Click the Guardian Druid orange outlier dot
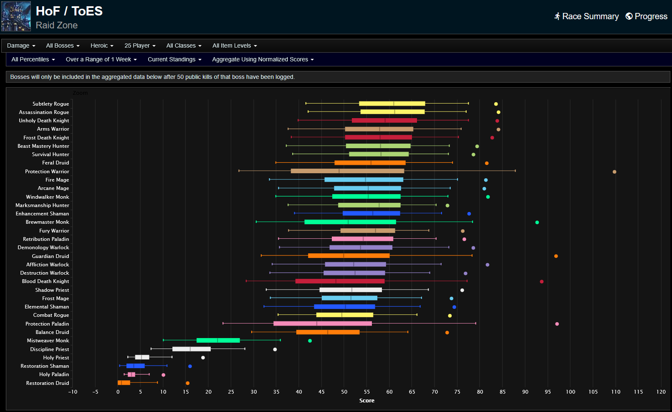 coord(556,256)
